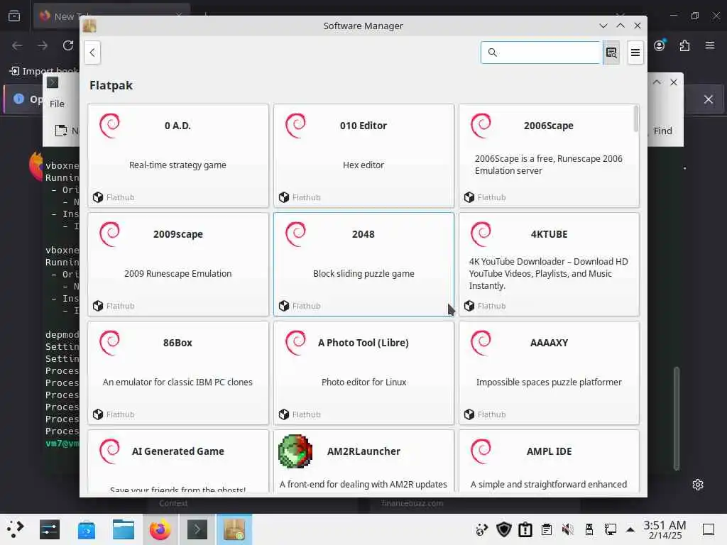Viewport: 727px width, 545px height.
Task: Click Firefox back arrow
Action: [17, 45]
